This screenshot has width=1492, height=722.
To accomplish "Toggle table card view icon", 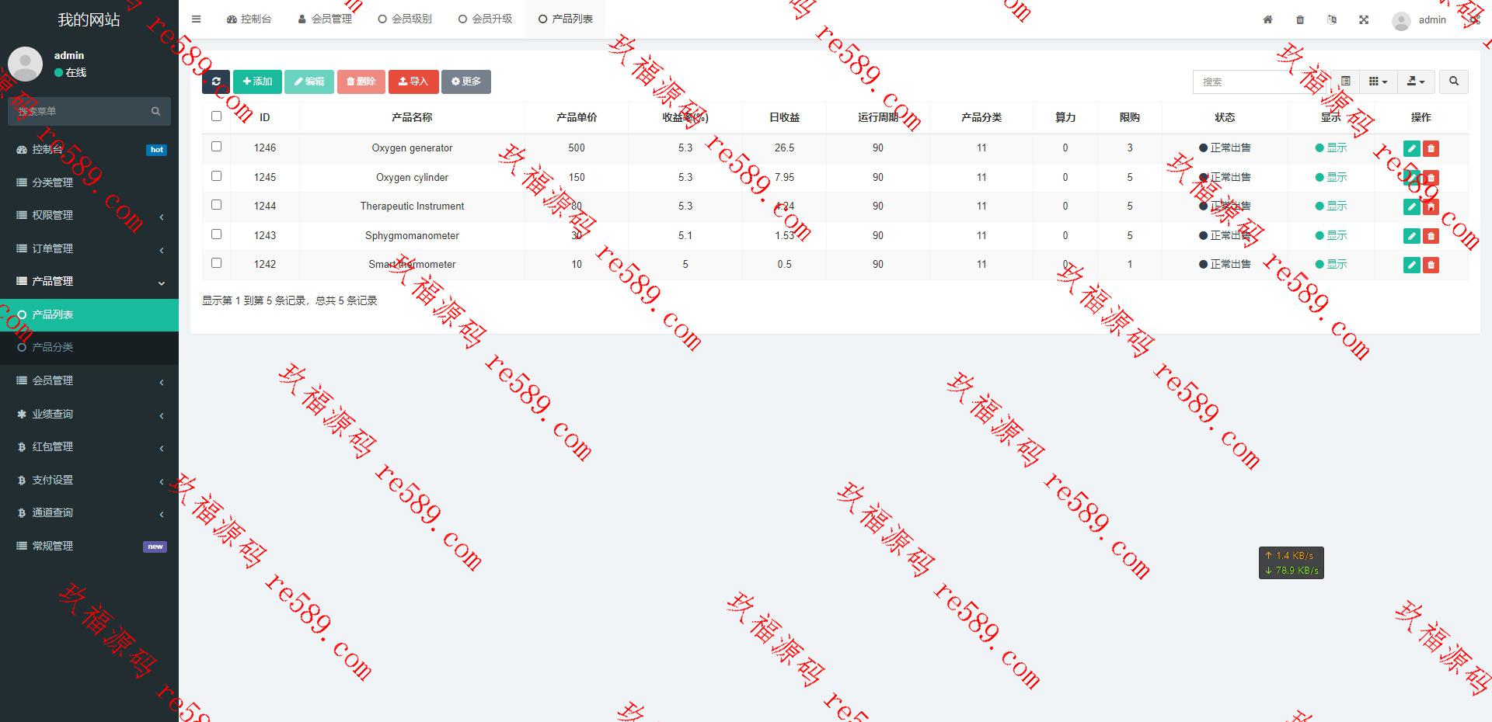I will click(x=1345, y=82).
